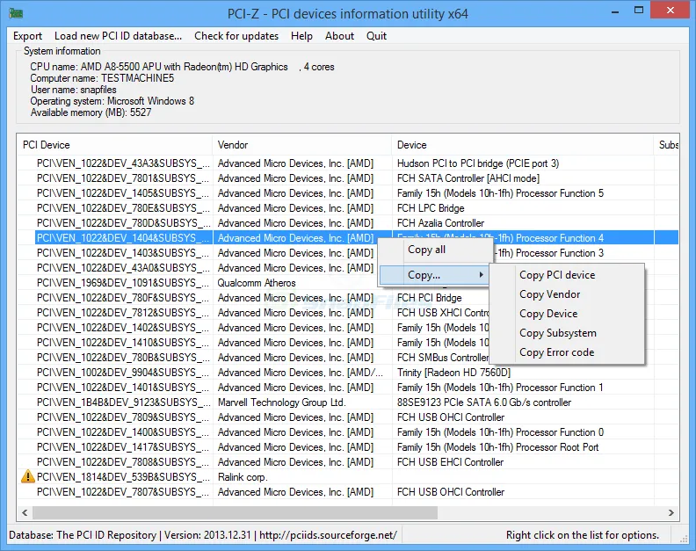Image resolution: width=696 pixels, height=551 pixels.
Task: Minimize the PCI-Z window
Action: point(615,12)
